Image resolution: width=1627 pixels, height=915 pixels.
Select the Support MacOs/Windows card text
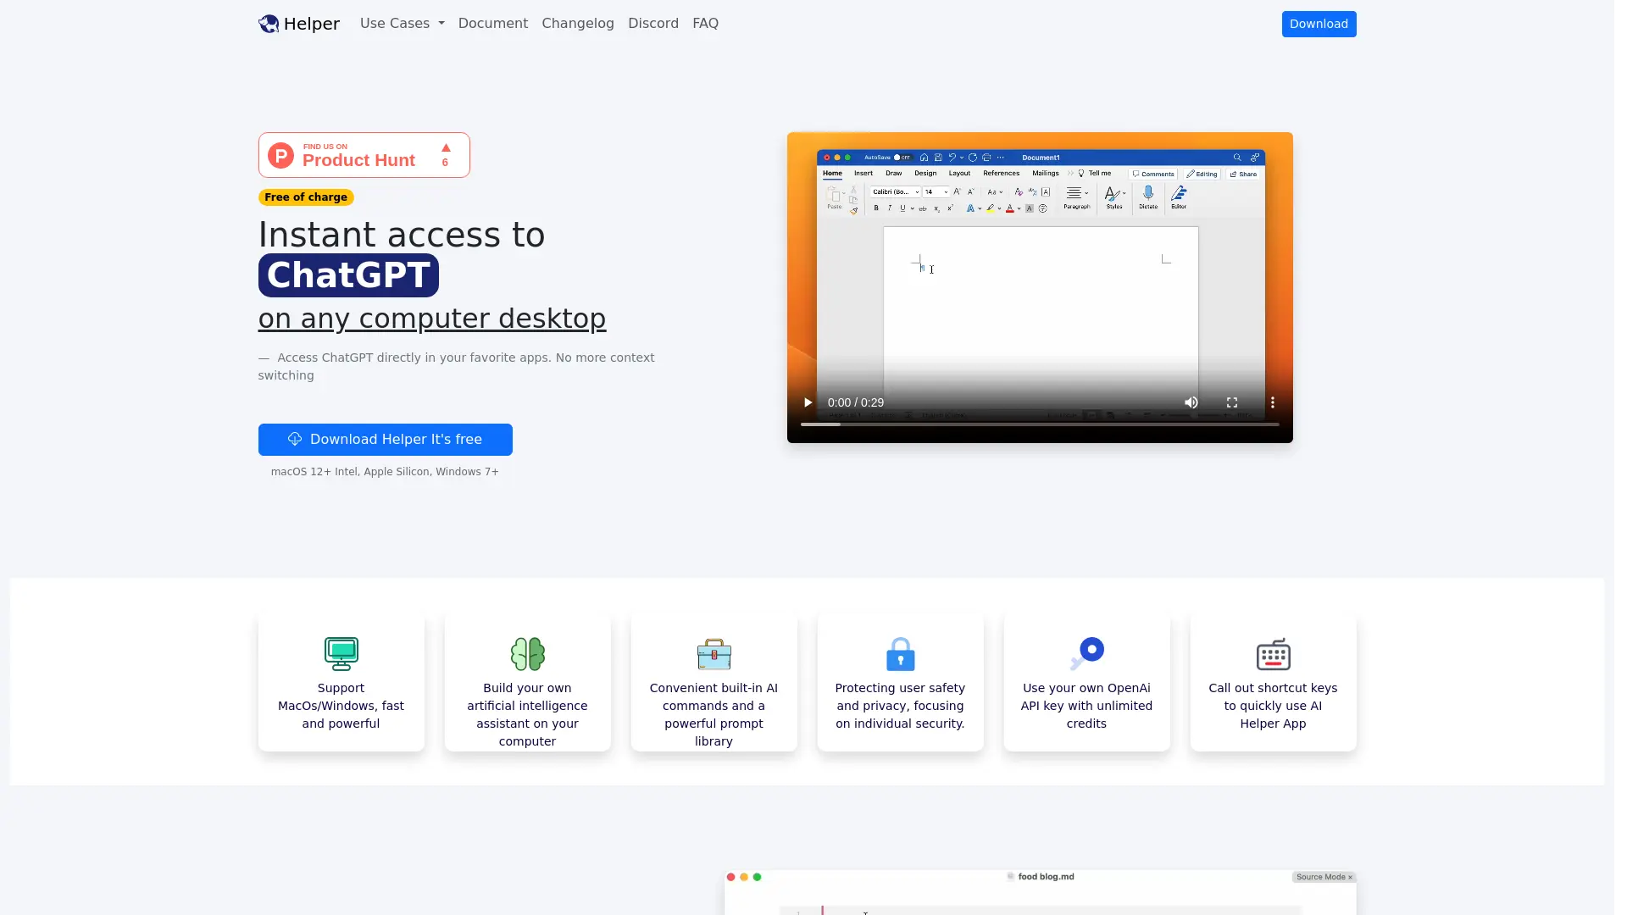(342, 706)
